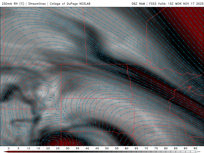This screenshot has width=204, height=153.
Task: Click the "60" value on the color scale
Action: [x=126, y=148]
